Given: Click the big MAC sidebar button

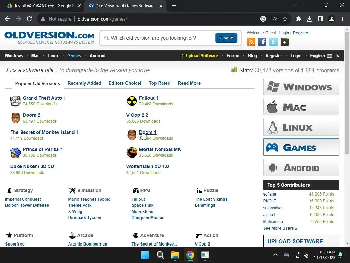Looking at the screenshot, I should point(301,107).
